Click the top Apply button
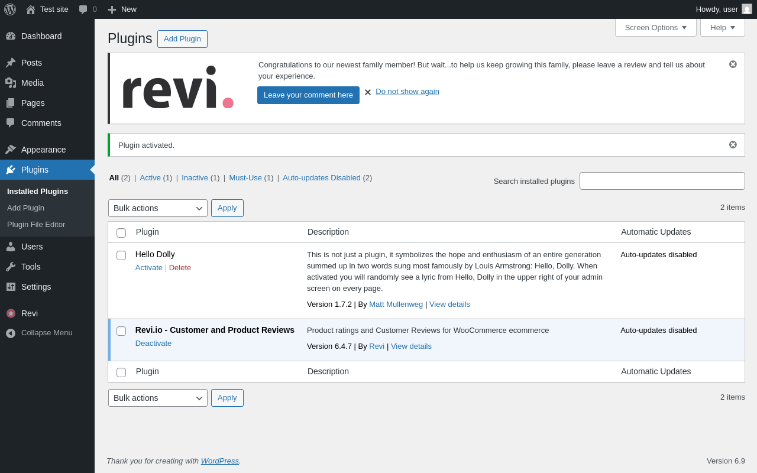The height and width of the screenshot is (473, 757). 227,208
